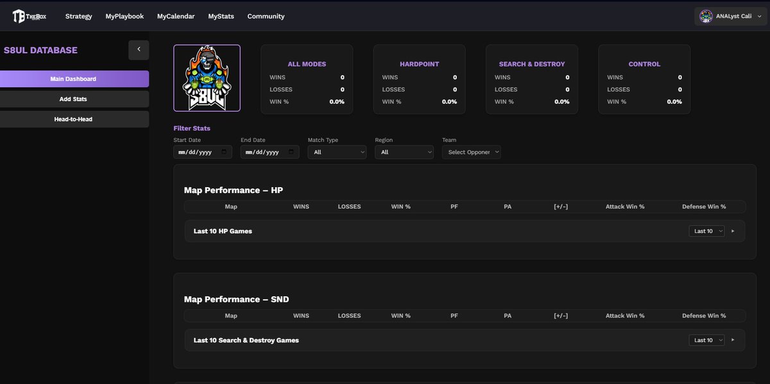Viewport: 770px width, 384px height.
Task: Click Defense Win % header in HP table
Action: click(704, 206)
